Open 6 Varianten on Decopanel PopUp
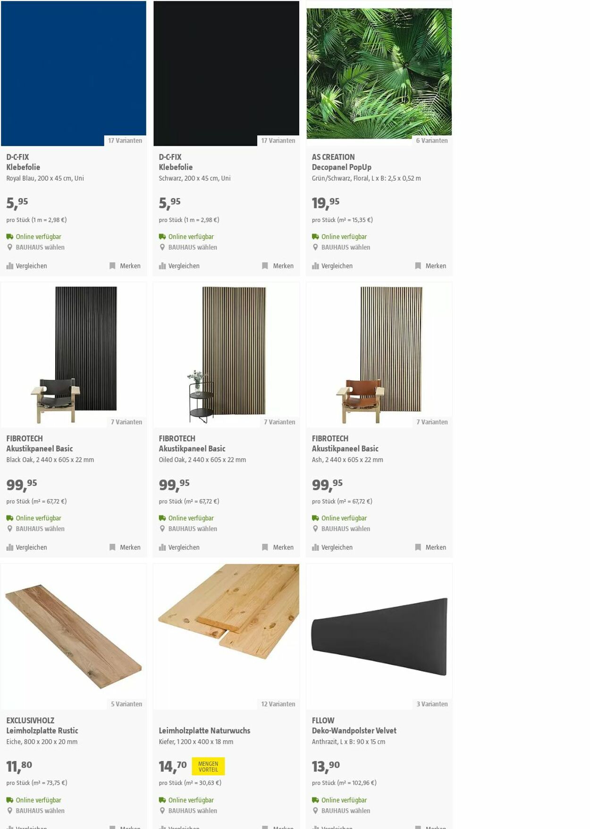 (x=432, y=141)
